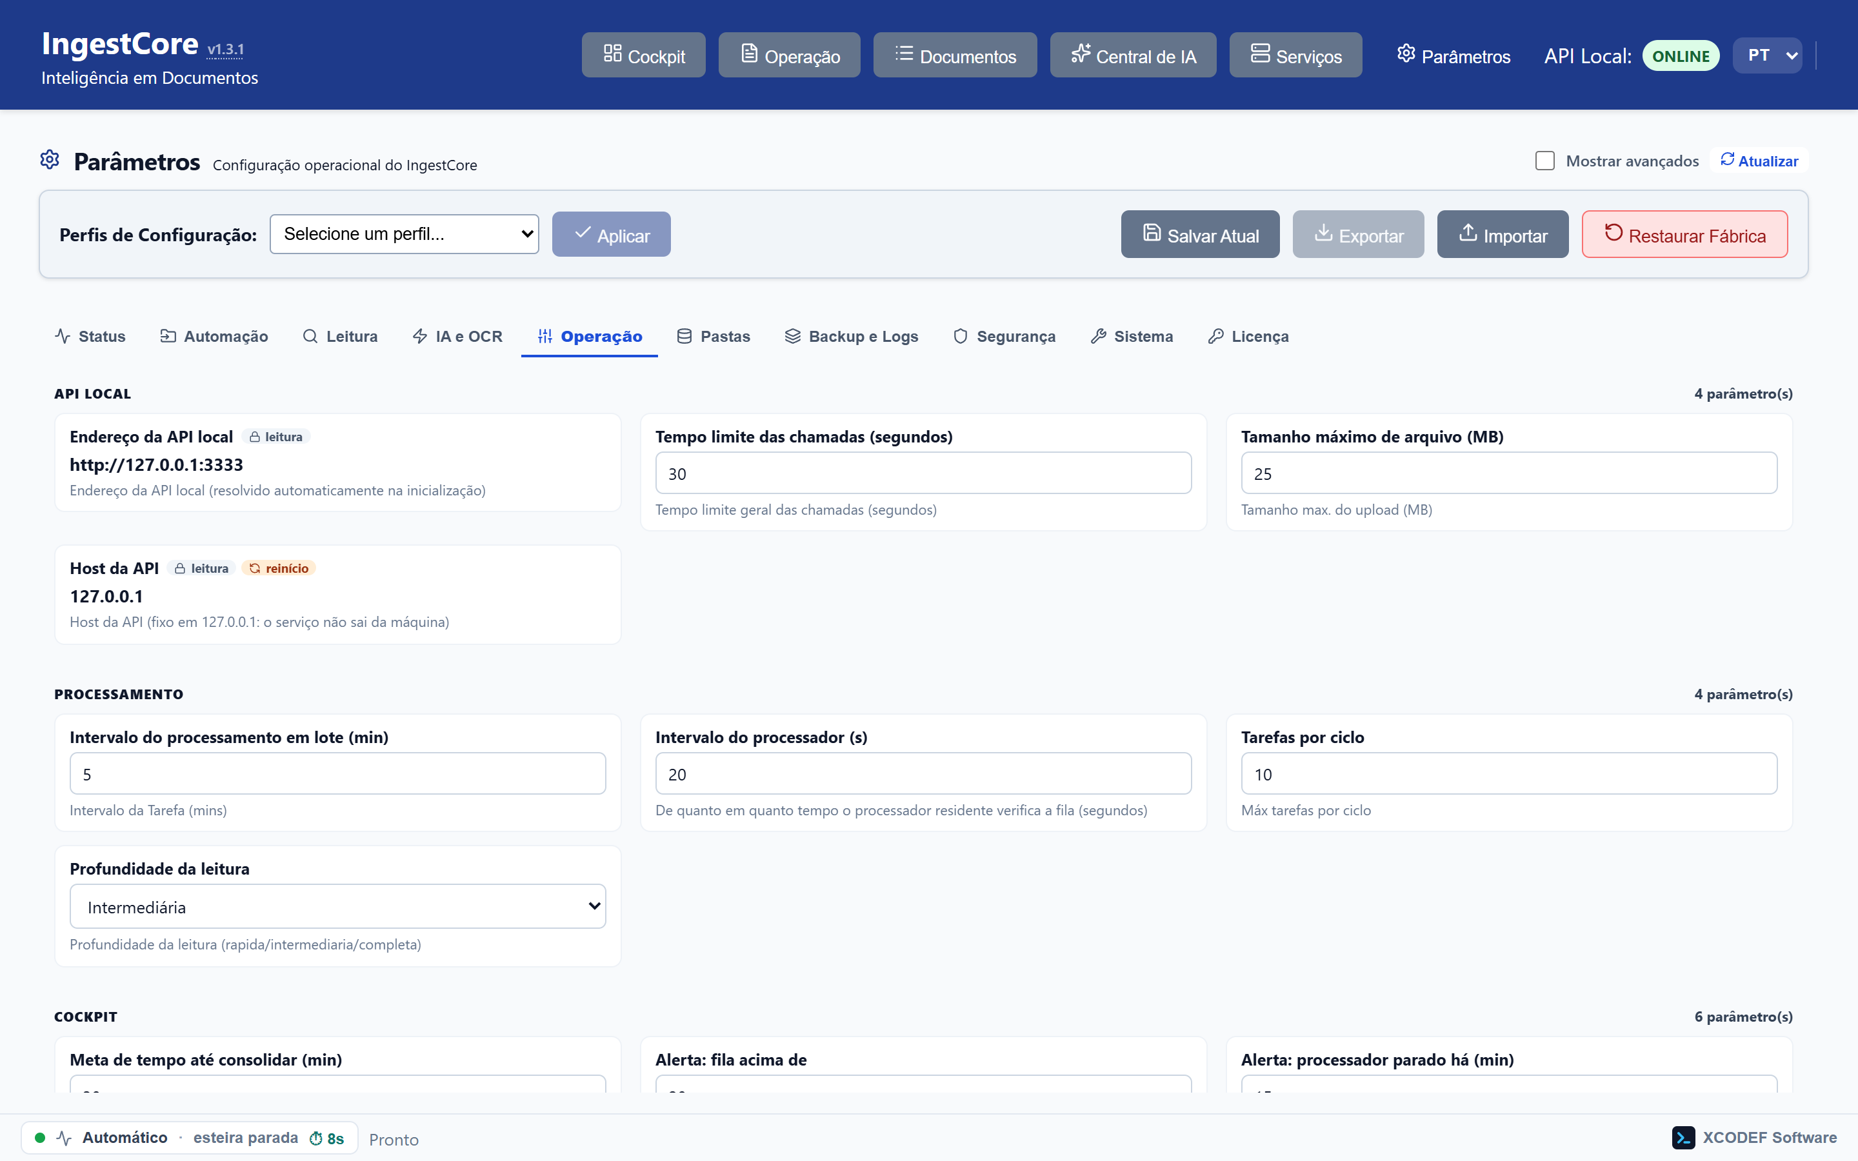
Task: Click the Intervalo do processamento em lote field
Action: (x=338, y=773)
